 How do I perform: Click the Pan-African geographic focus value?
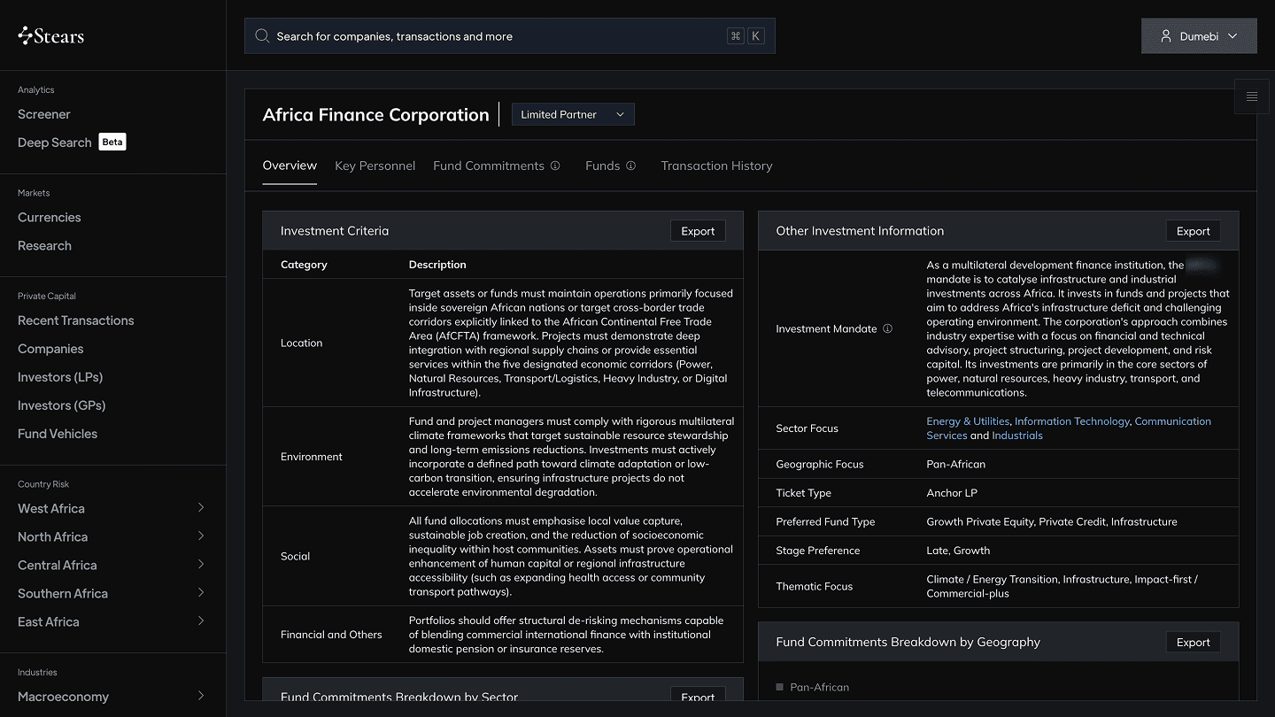pos(955,464)
